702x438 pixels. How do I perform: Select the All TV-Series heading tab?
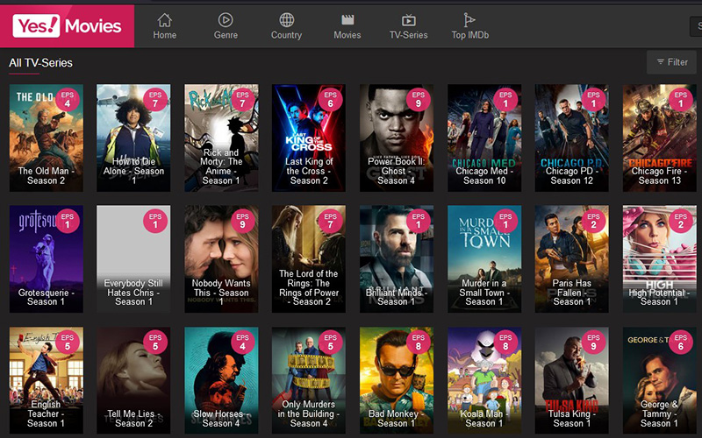pos(40,63)
